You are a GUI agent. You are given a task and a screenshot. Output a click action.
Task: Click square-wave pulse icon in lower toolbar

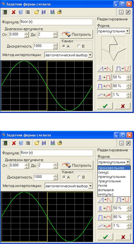(x=28, y=143)
